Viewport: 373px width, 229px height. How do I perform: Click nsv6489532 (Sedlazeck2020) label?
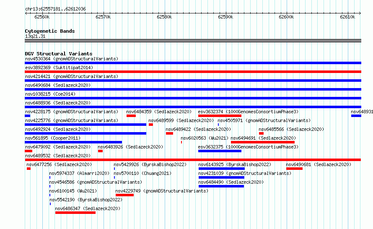58,156
